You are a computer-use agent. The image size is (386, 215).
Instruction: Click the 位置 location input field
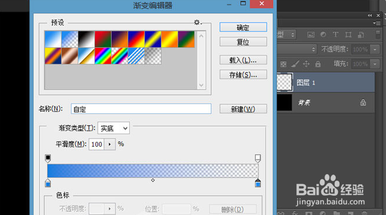pyautogui.click(x=176, y=209)
